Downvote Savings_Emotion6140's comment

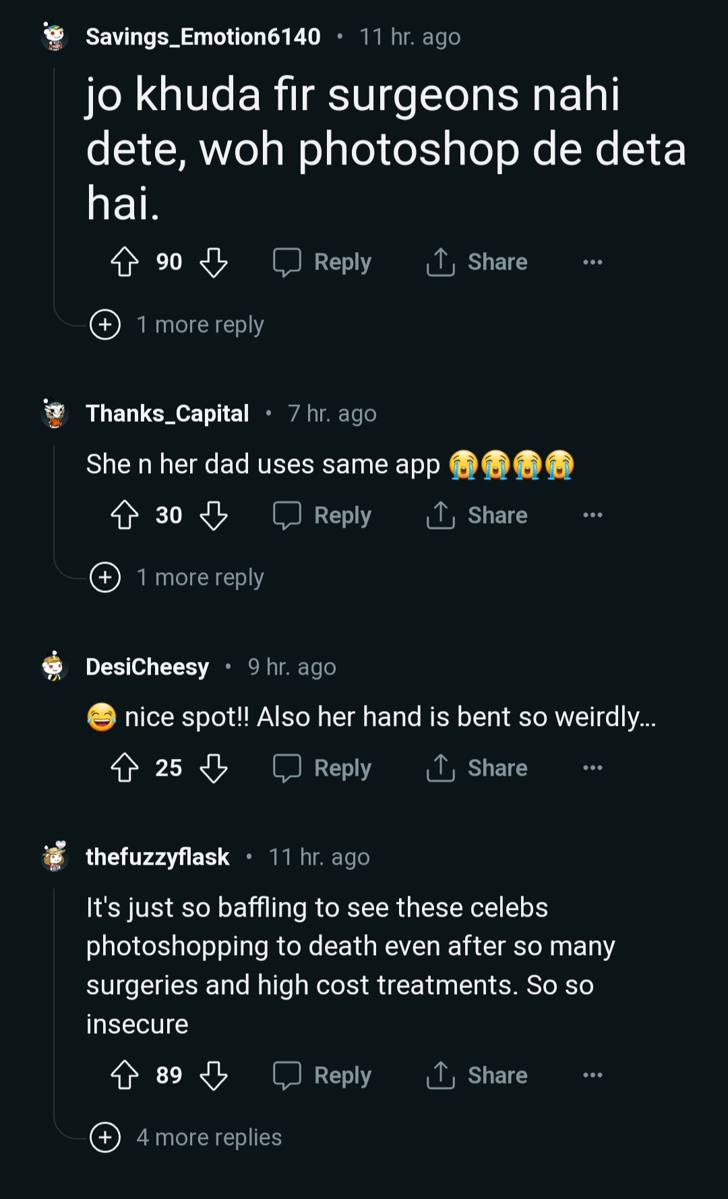214,262
